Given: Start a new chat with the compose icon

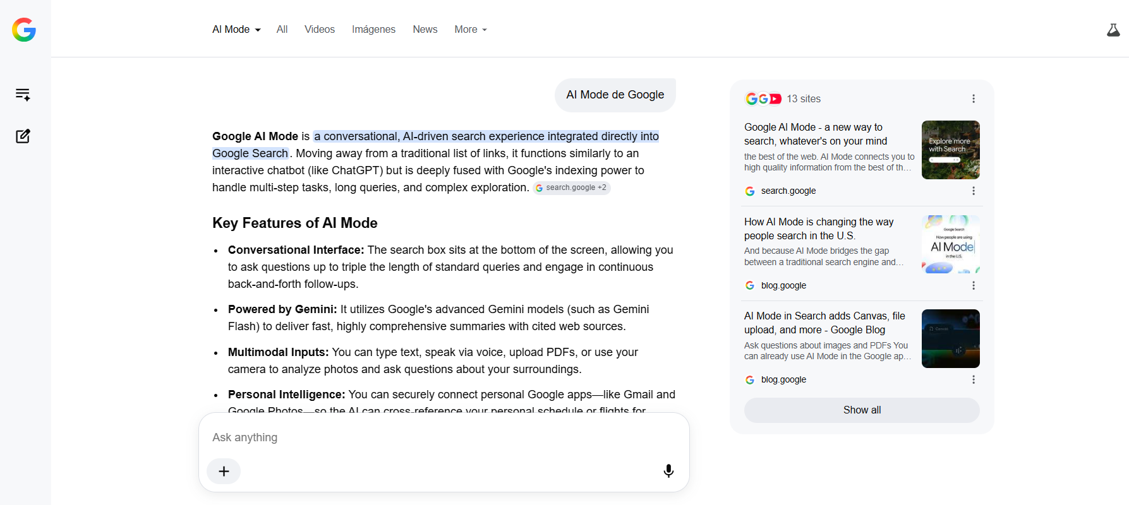Looking at the screenshot, I should [x=23, y=136].
